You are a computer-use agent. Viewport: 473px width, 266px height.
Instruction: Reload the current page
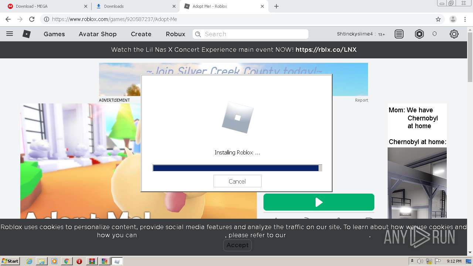point(32,19)
